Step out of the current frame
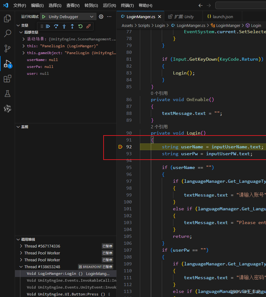This screenshot has height=297, width=266. pos(72,26)
